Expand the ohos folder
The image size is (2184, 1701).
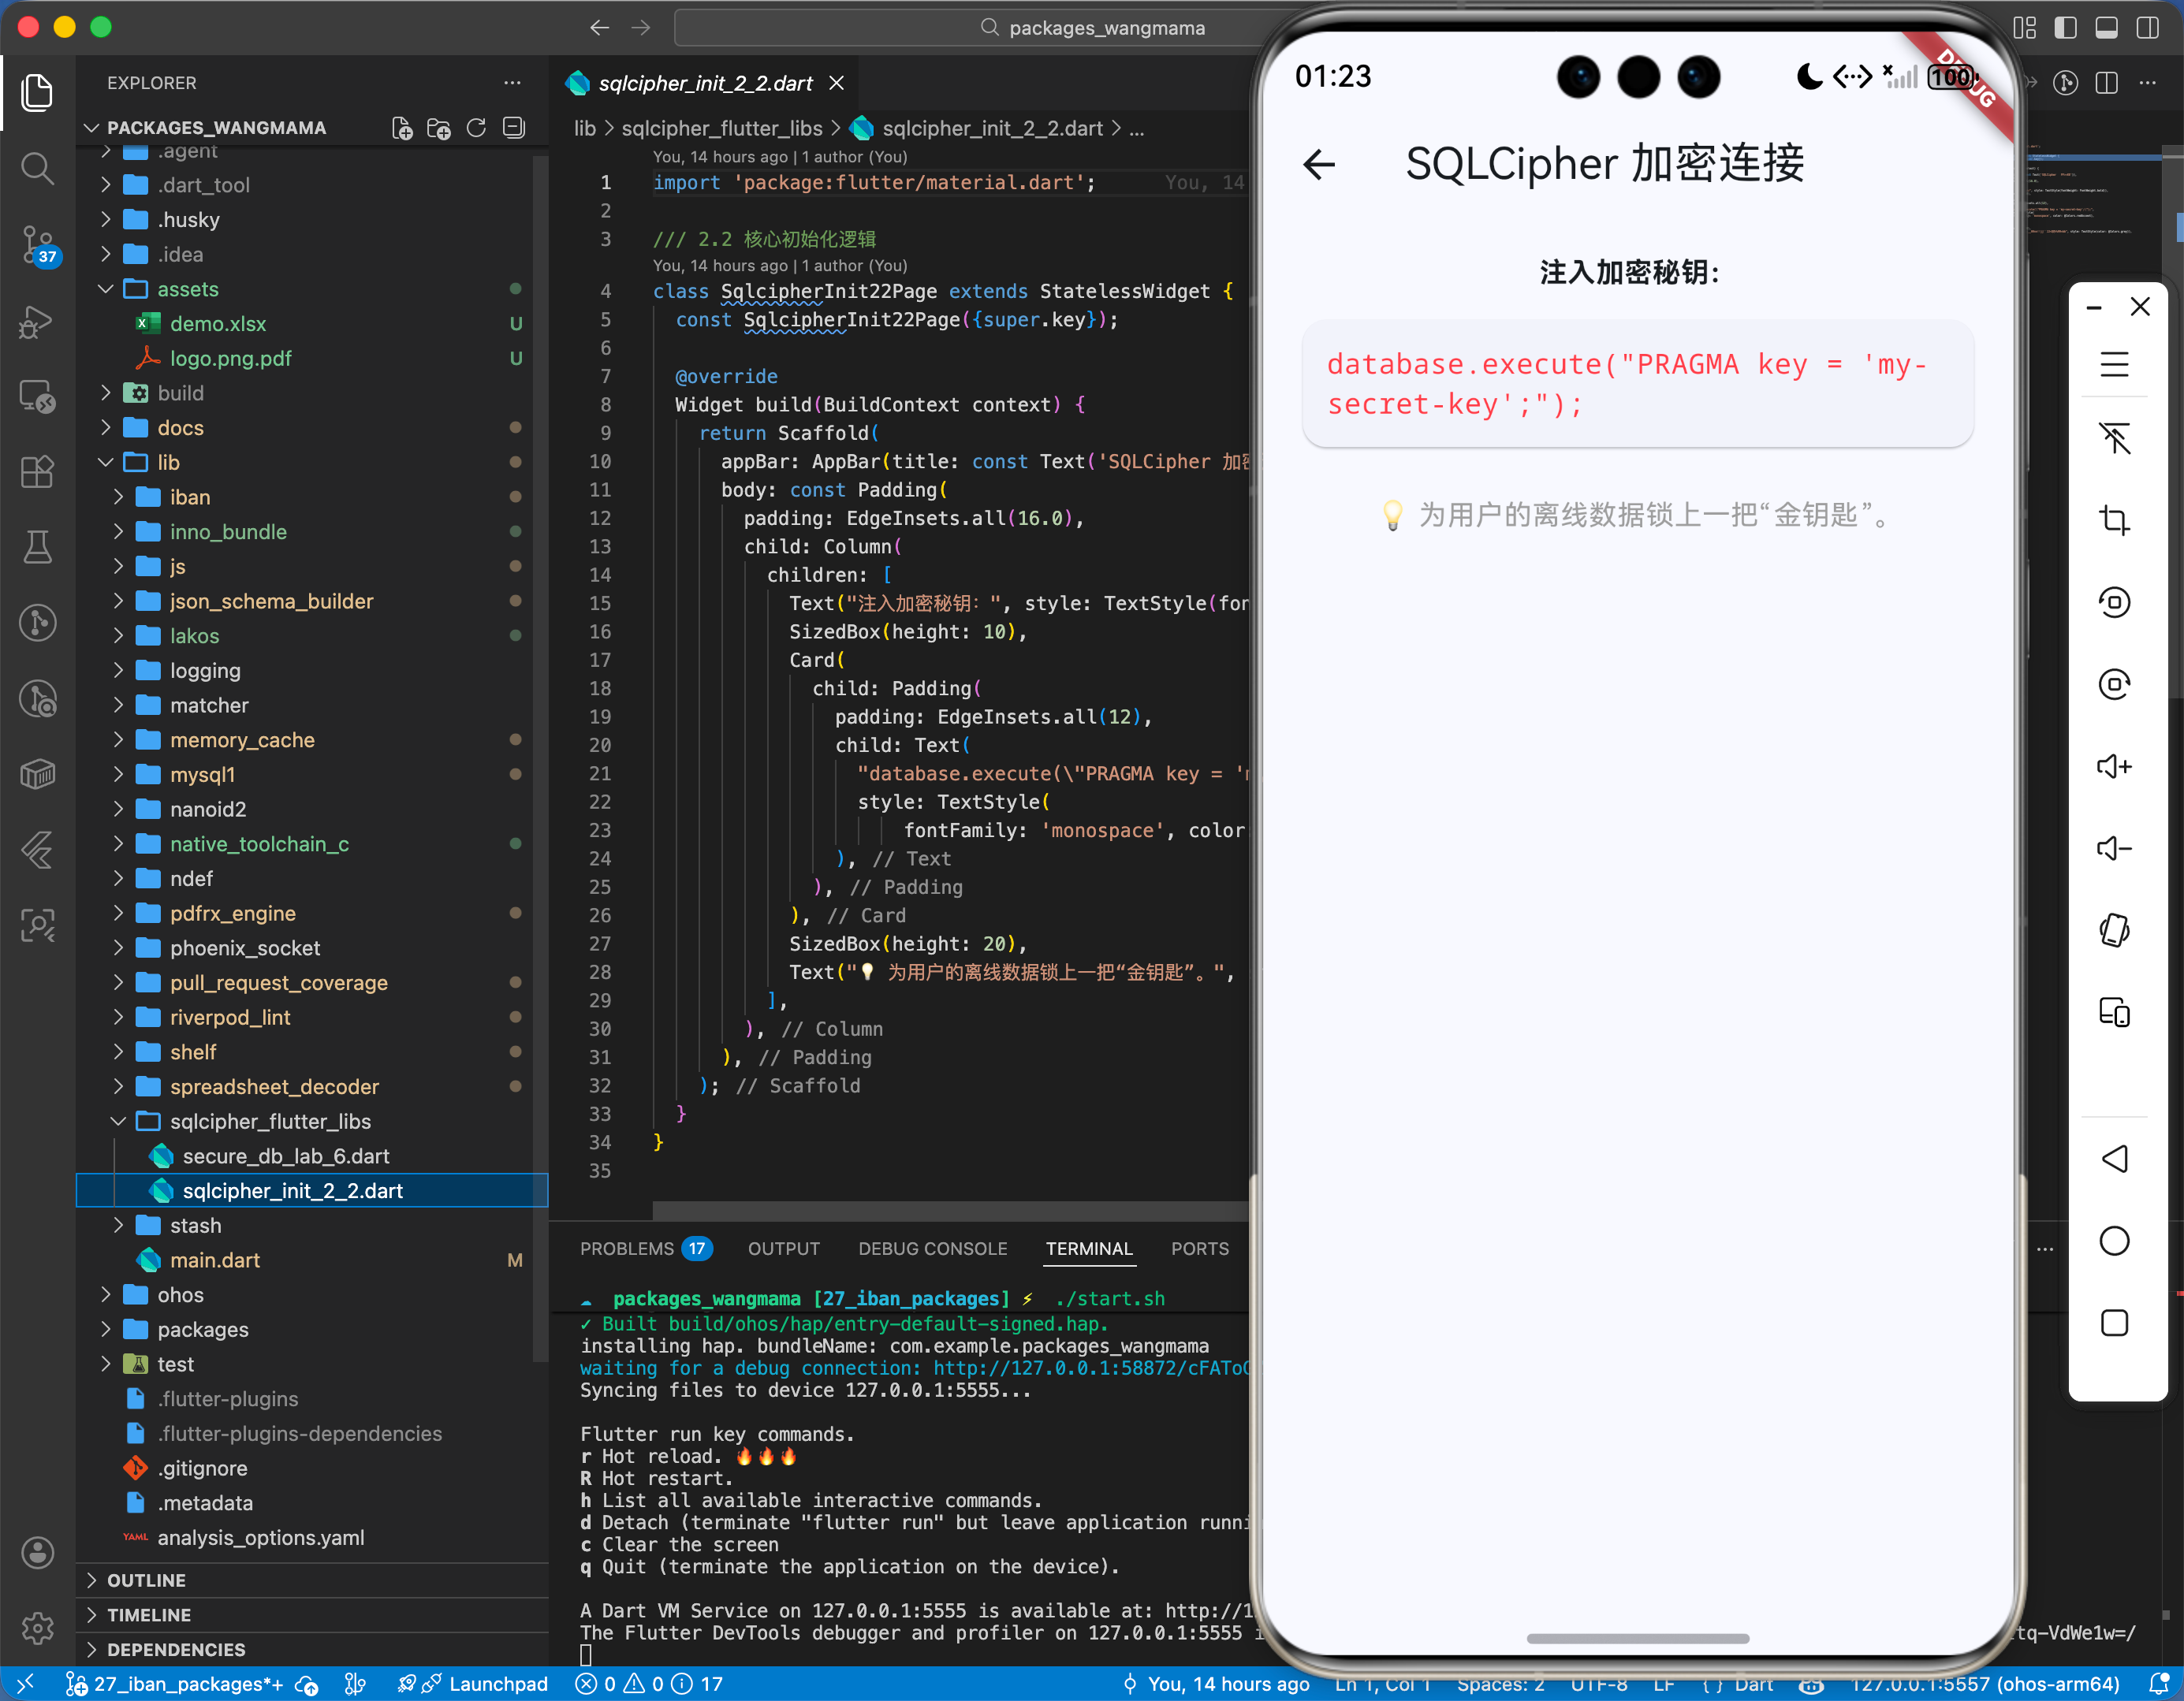coord(313,1295)
